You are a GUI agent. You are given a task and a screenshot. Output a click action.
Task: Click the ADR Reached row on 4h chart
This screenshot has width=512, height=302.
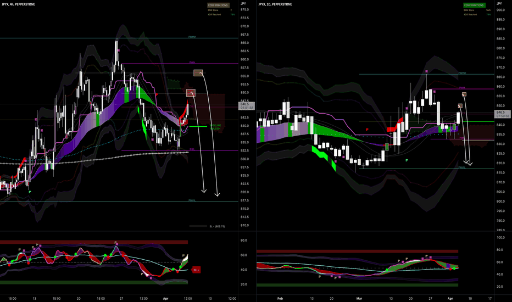[221, 14]
